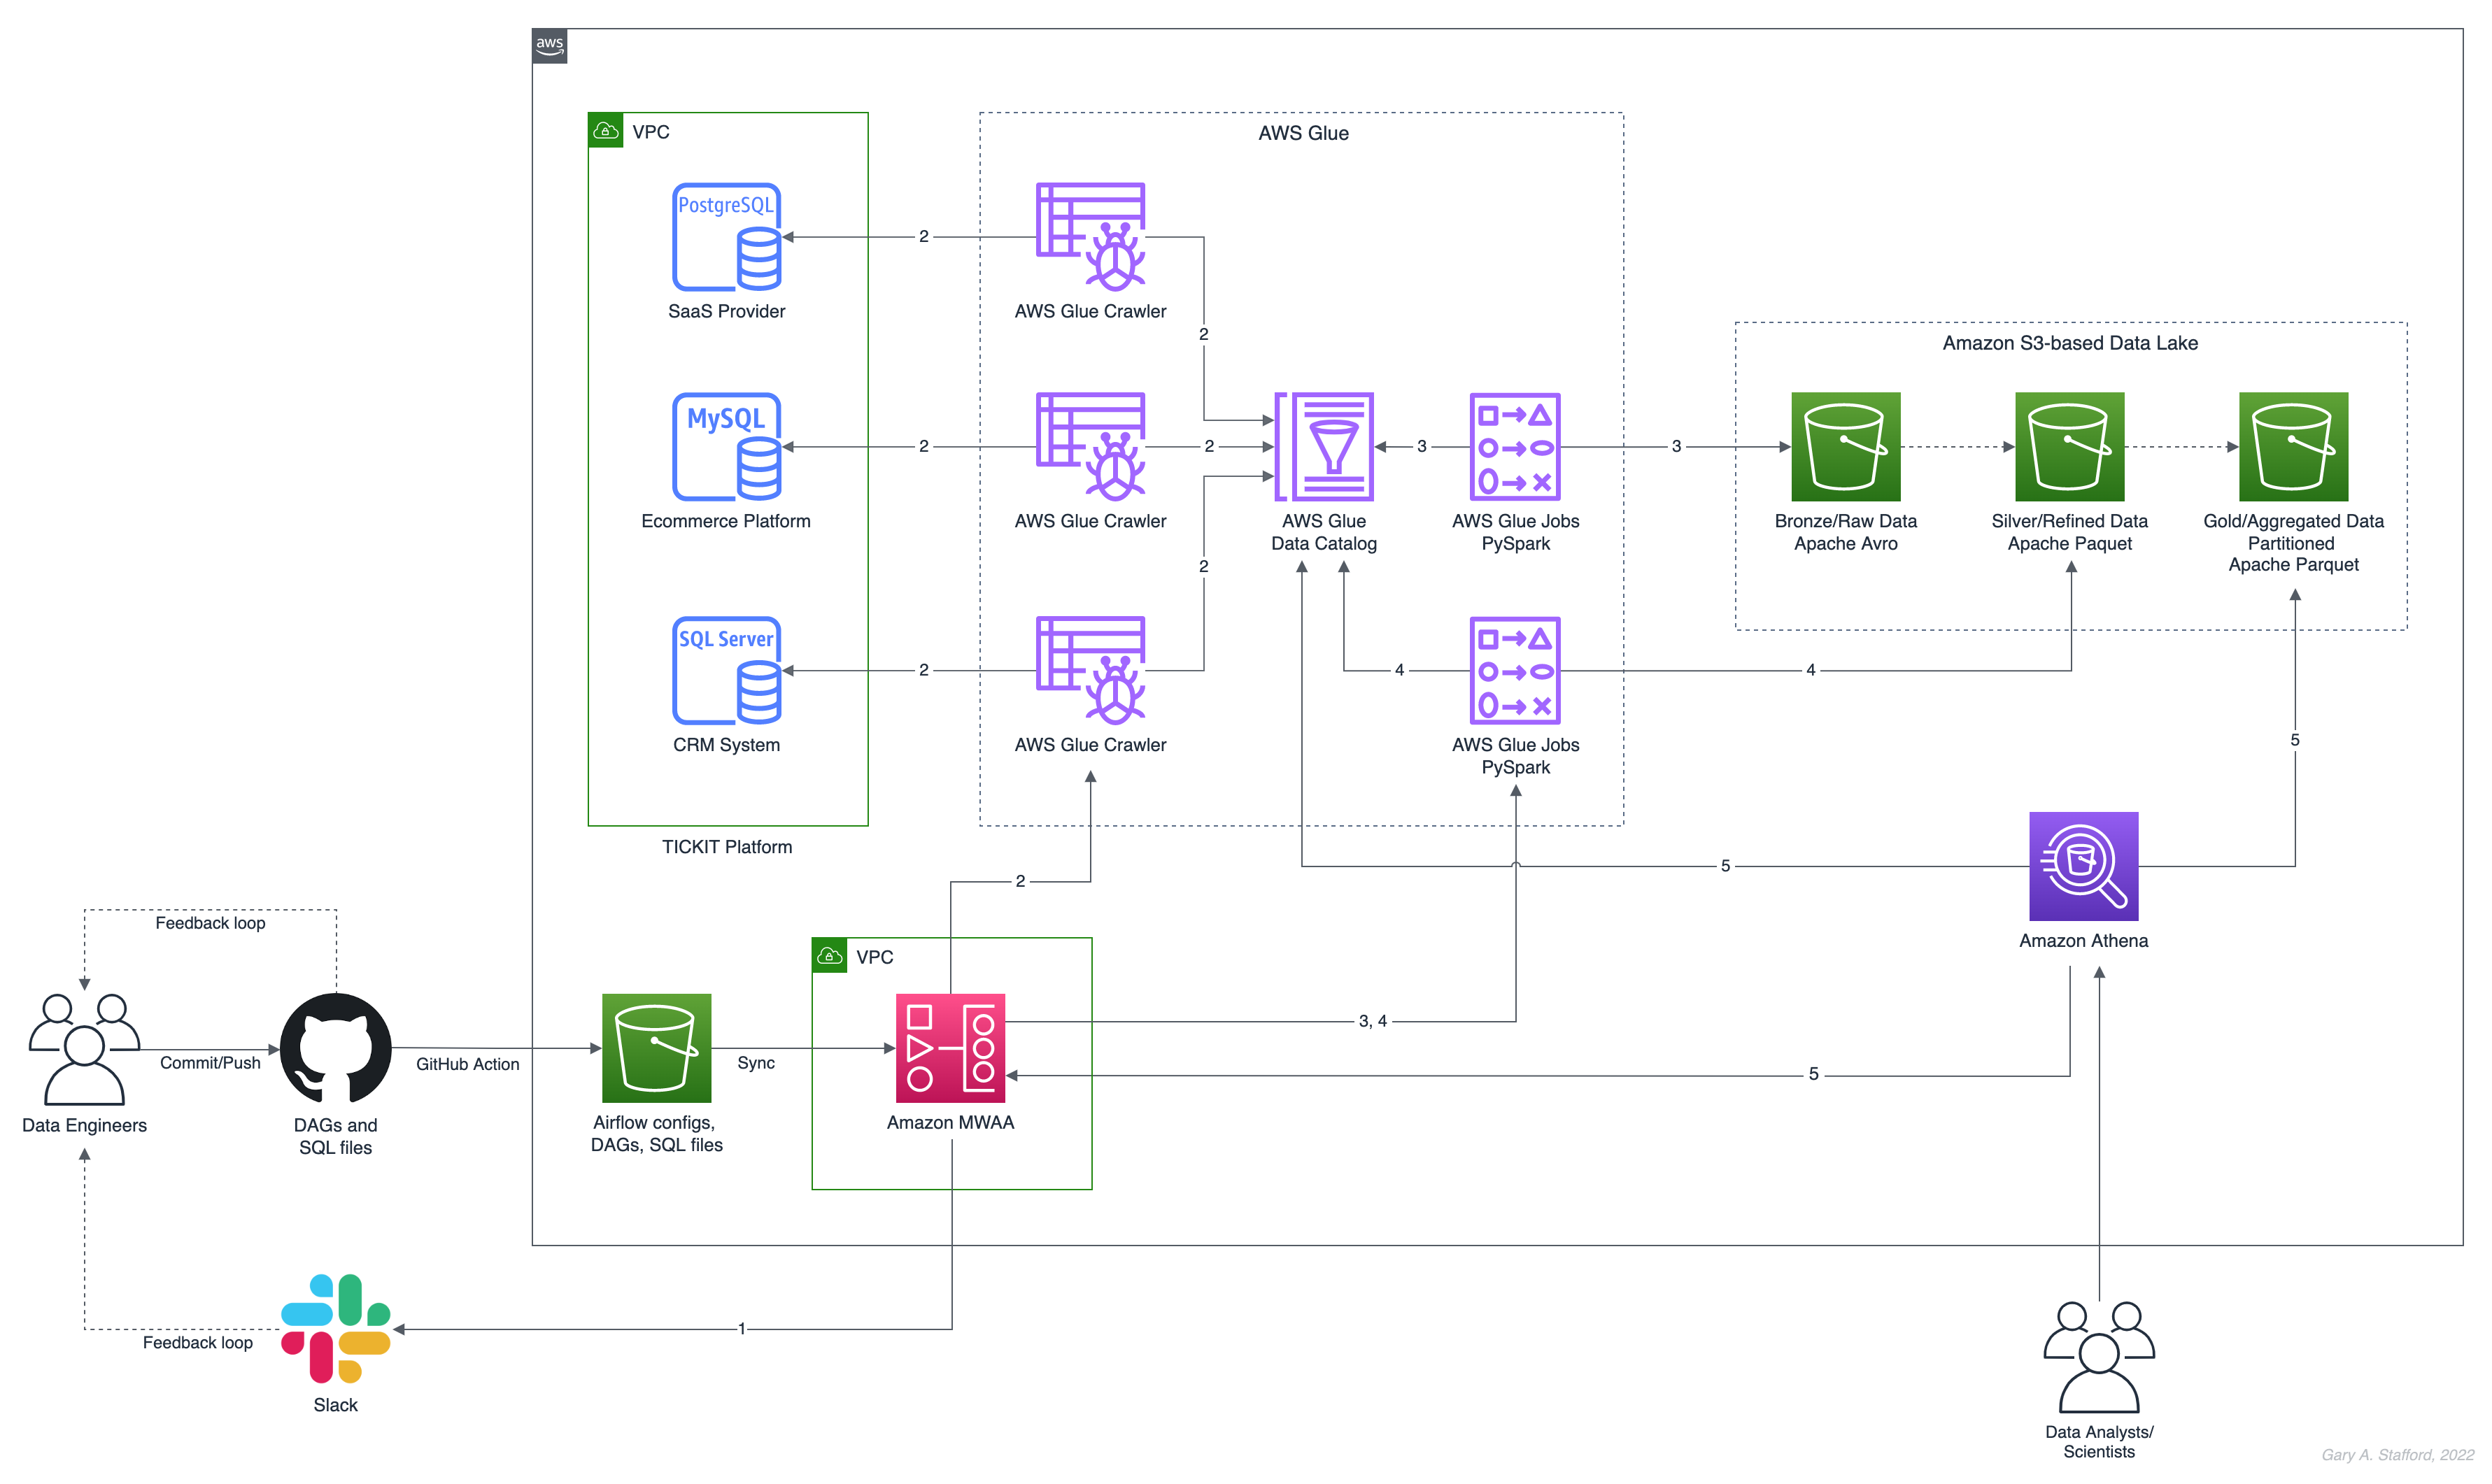Click the 'TICKIT Platform' caption

coord(726,847)
